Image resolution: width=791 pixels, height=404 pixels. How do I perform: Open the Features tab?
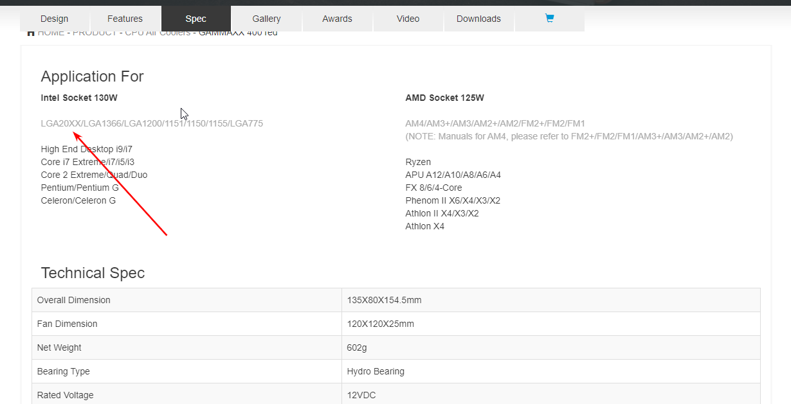[125, 19]
